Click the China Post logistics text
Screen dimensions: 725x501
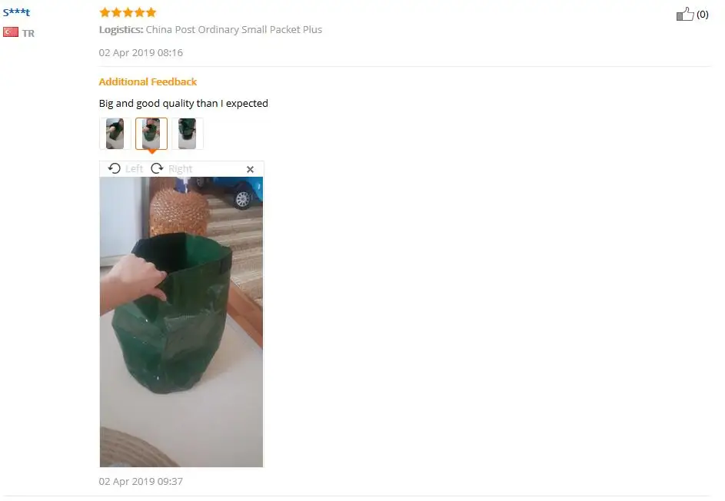[234, 29]
